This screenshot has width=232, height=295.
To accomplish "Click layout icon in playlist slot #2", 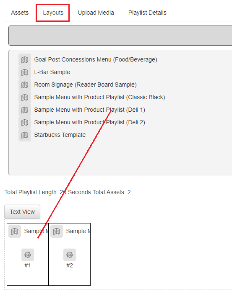I will 57,231.
